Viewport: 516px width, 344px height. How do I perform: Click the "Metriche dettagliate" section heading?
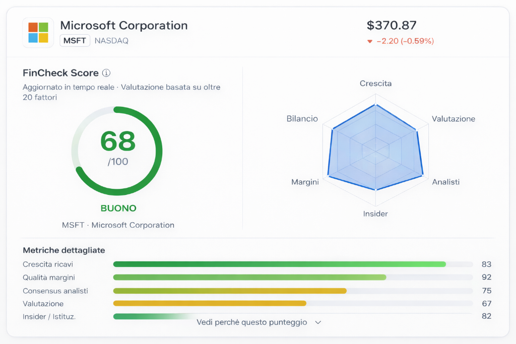[x=64, y=250]
